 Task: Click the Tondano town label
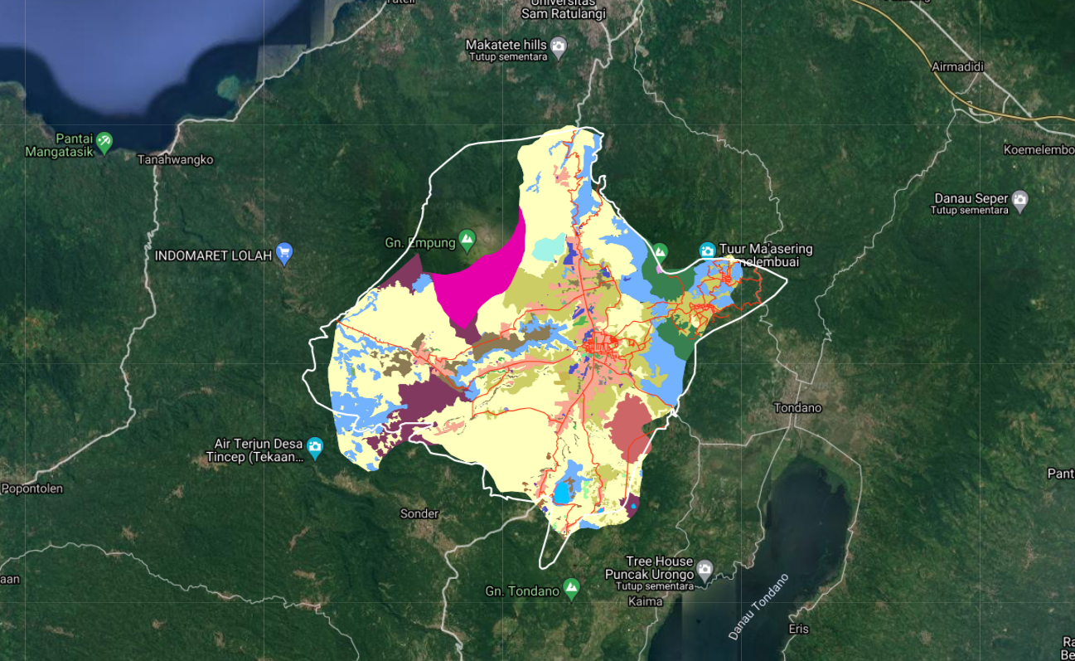(x=797, y=408)
